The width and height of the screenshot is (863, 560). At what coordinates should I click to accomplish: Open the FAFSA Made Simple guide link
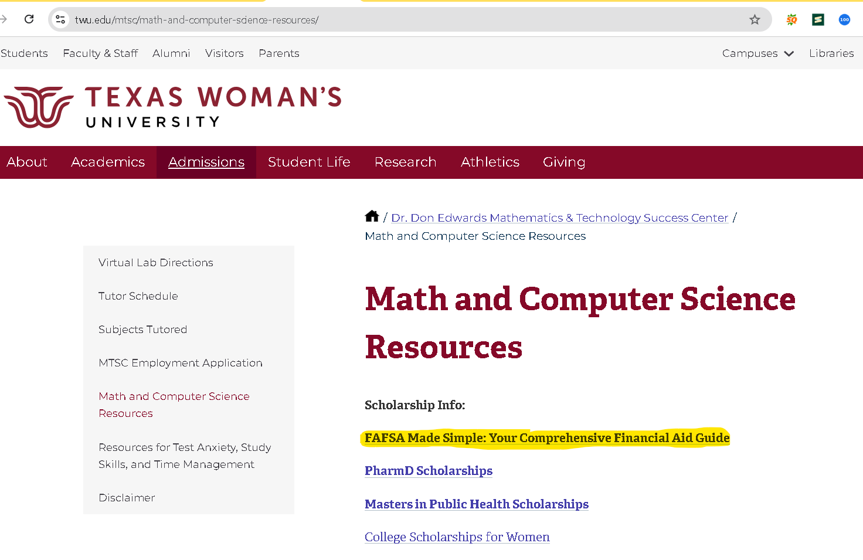tap(547, 438)
